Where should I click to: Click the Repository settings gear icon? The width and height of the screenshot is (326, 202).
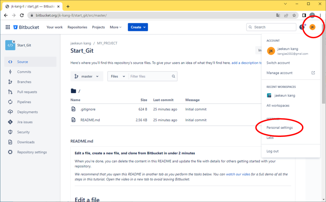10,152
